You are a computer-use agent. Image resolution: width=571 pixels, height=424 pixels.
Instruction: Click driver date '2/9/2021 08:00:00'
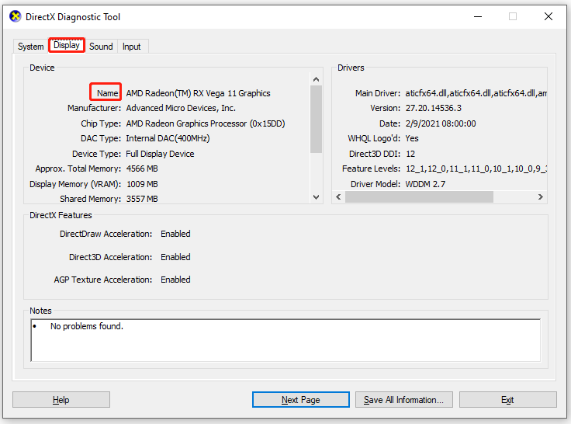pyautogui.click(x=441, y=123)
